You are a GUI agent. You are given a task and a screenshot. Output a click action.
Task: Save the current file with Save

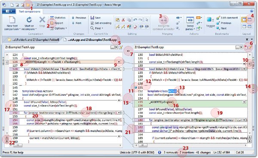pyautogui.click(x=95, y=18)
